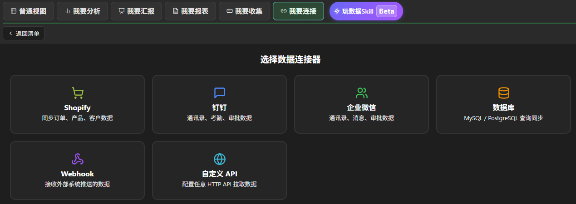
Task: Open the 玩数据Skill Beta button
Action: click(366, 11)
